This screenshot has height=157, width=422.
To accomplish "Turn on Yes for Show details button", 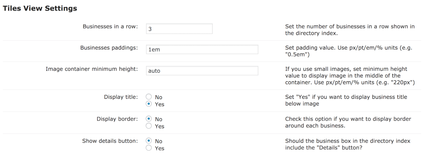I will [149, 148].
